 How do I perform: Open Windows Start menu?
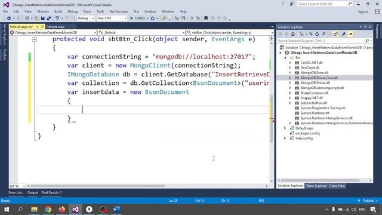pyautogui.click(x=7, y=210)
